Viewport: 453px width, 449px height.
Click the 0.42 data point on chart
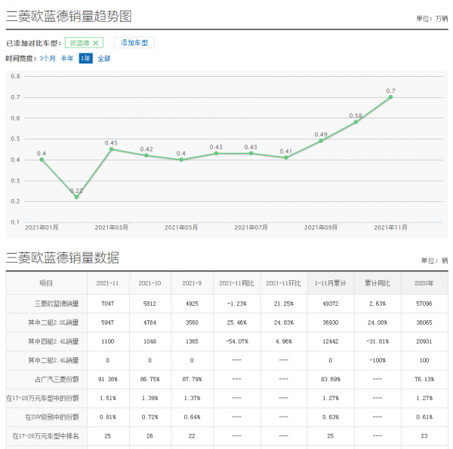pos(146,156)
